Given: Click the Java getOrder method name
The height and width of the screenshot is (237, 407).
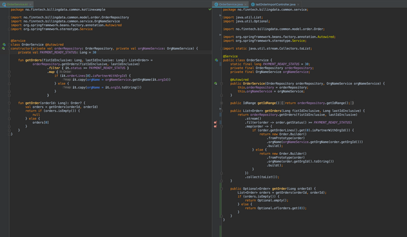Looking at the screenshot, I should click(x=279, y=189).
